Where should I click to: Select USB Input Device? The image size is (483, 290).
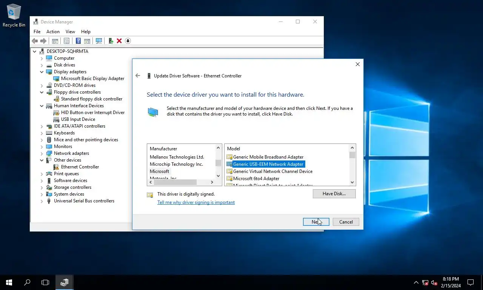point(78,119)
